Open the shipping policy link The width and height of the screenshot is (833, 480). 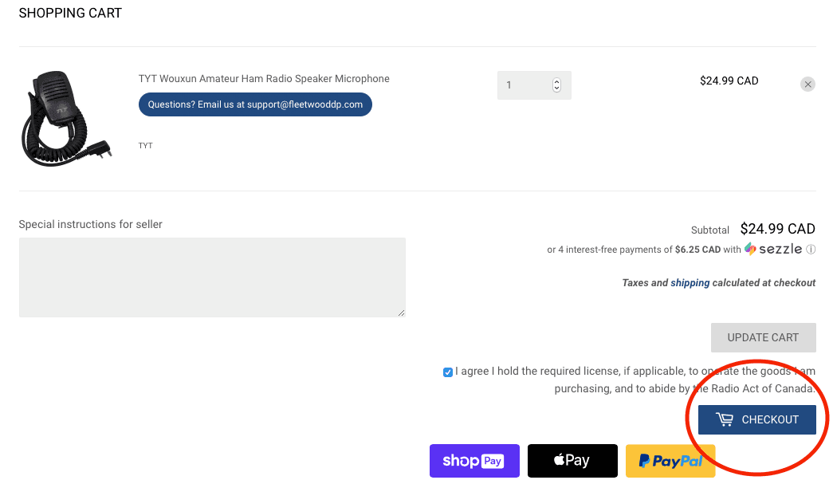(690, 283)
